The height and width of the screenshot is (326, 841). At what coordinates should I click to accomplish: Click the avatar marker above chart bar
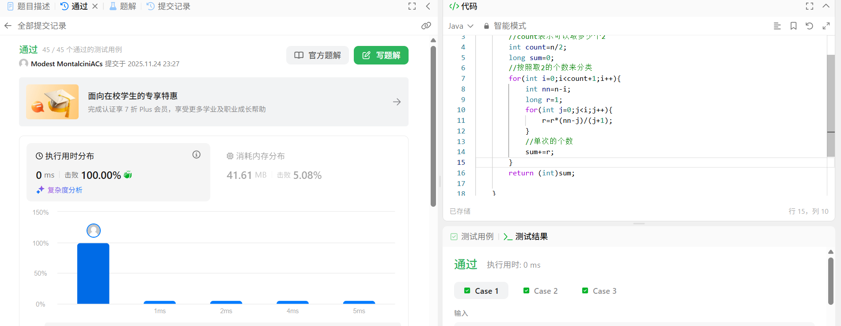(94, 231)
